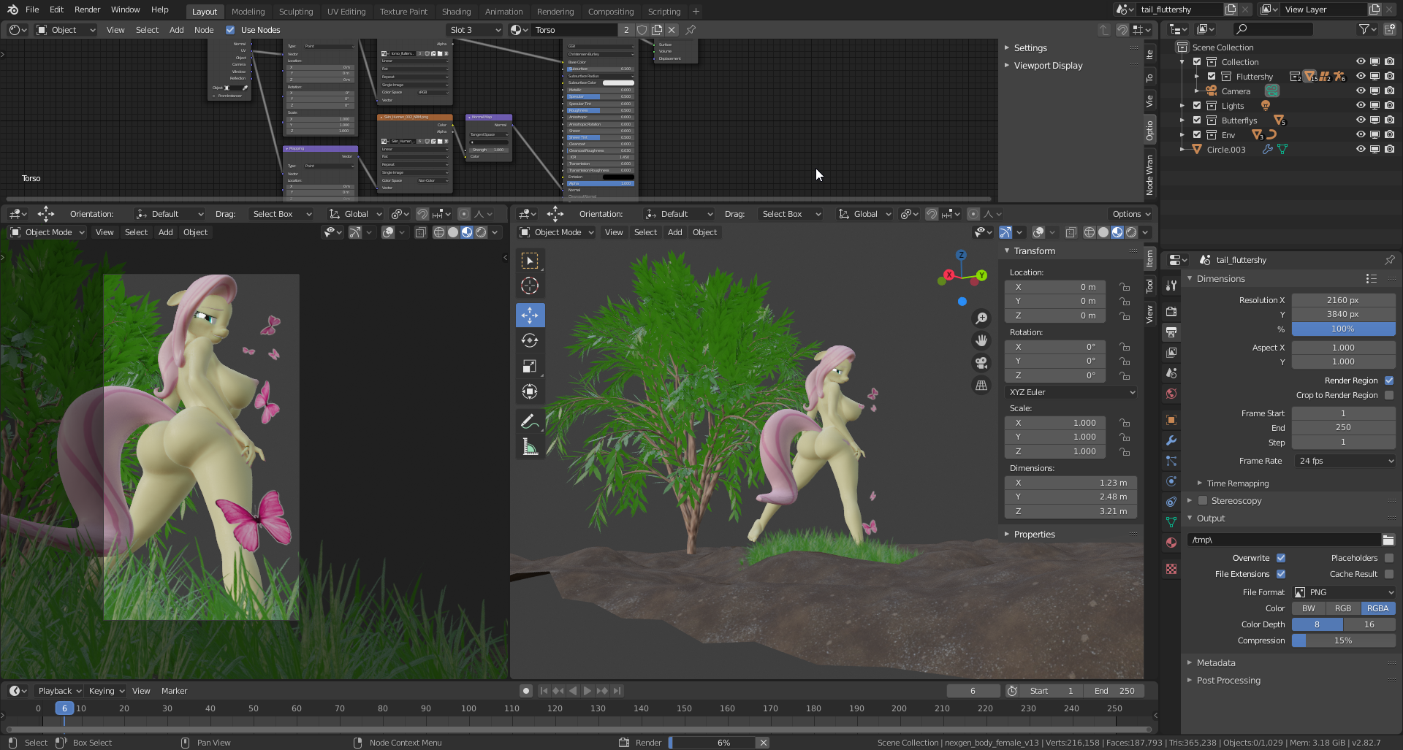The height and width of the screenshot is (750, 1403).
Task: Click the camera view icon in the viewport
Action: tap(981, 363)
